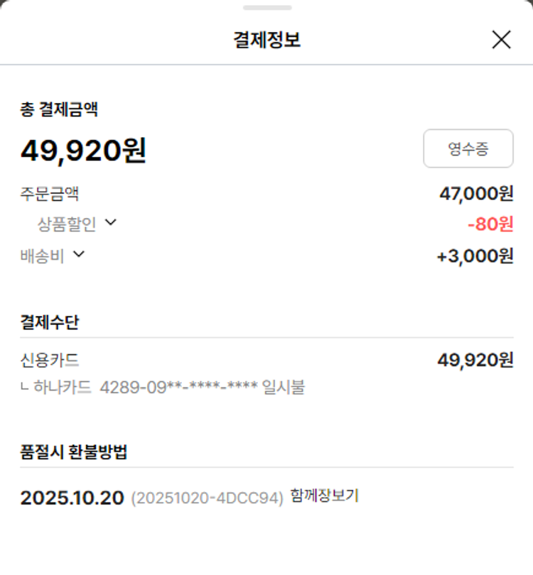Click the +3,000원 shipping amount
This screenshot has width=533, height=575.
[x=475, y=256]
